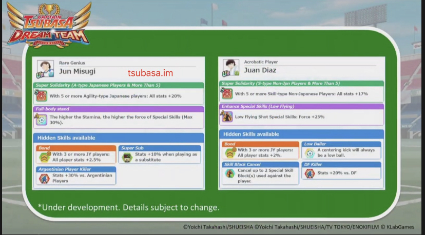Image resolution: width=425 pixels, height=235 pixels.
Task: Click the centering kick low ball description
Action: (346, 152)
